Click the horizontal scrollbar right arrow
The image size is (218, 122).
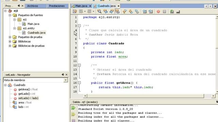pyautogui.click(x=213, y=96)
